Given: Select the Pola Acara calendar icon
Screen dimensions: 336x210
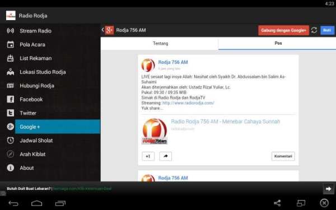Looking at the screenshot, I should pos(10,44).
